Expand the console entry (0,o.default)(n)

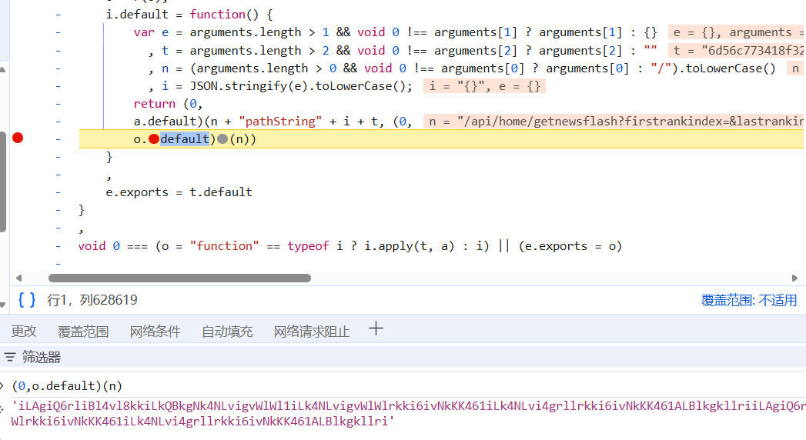(x=2, y=386)
